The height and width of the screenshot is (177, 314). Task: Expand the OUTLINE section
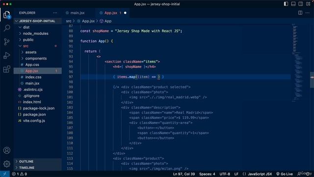point(38,162)
